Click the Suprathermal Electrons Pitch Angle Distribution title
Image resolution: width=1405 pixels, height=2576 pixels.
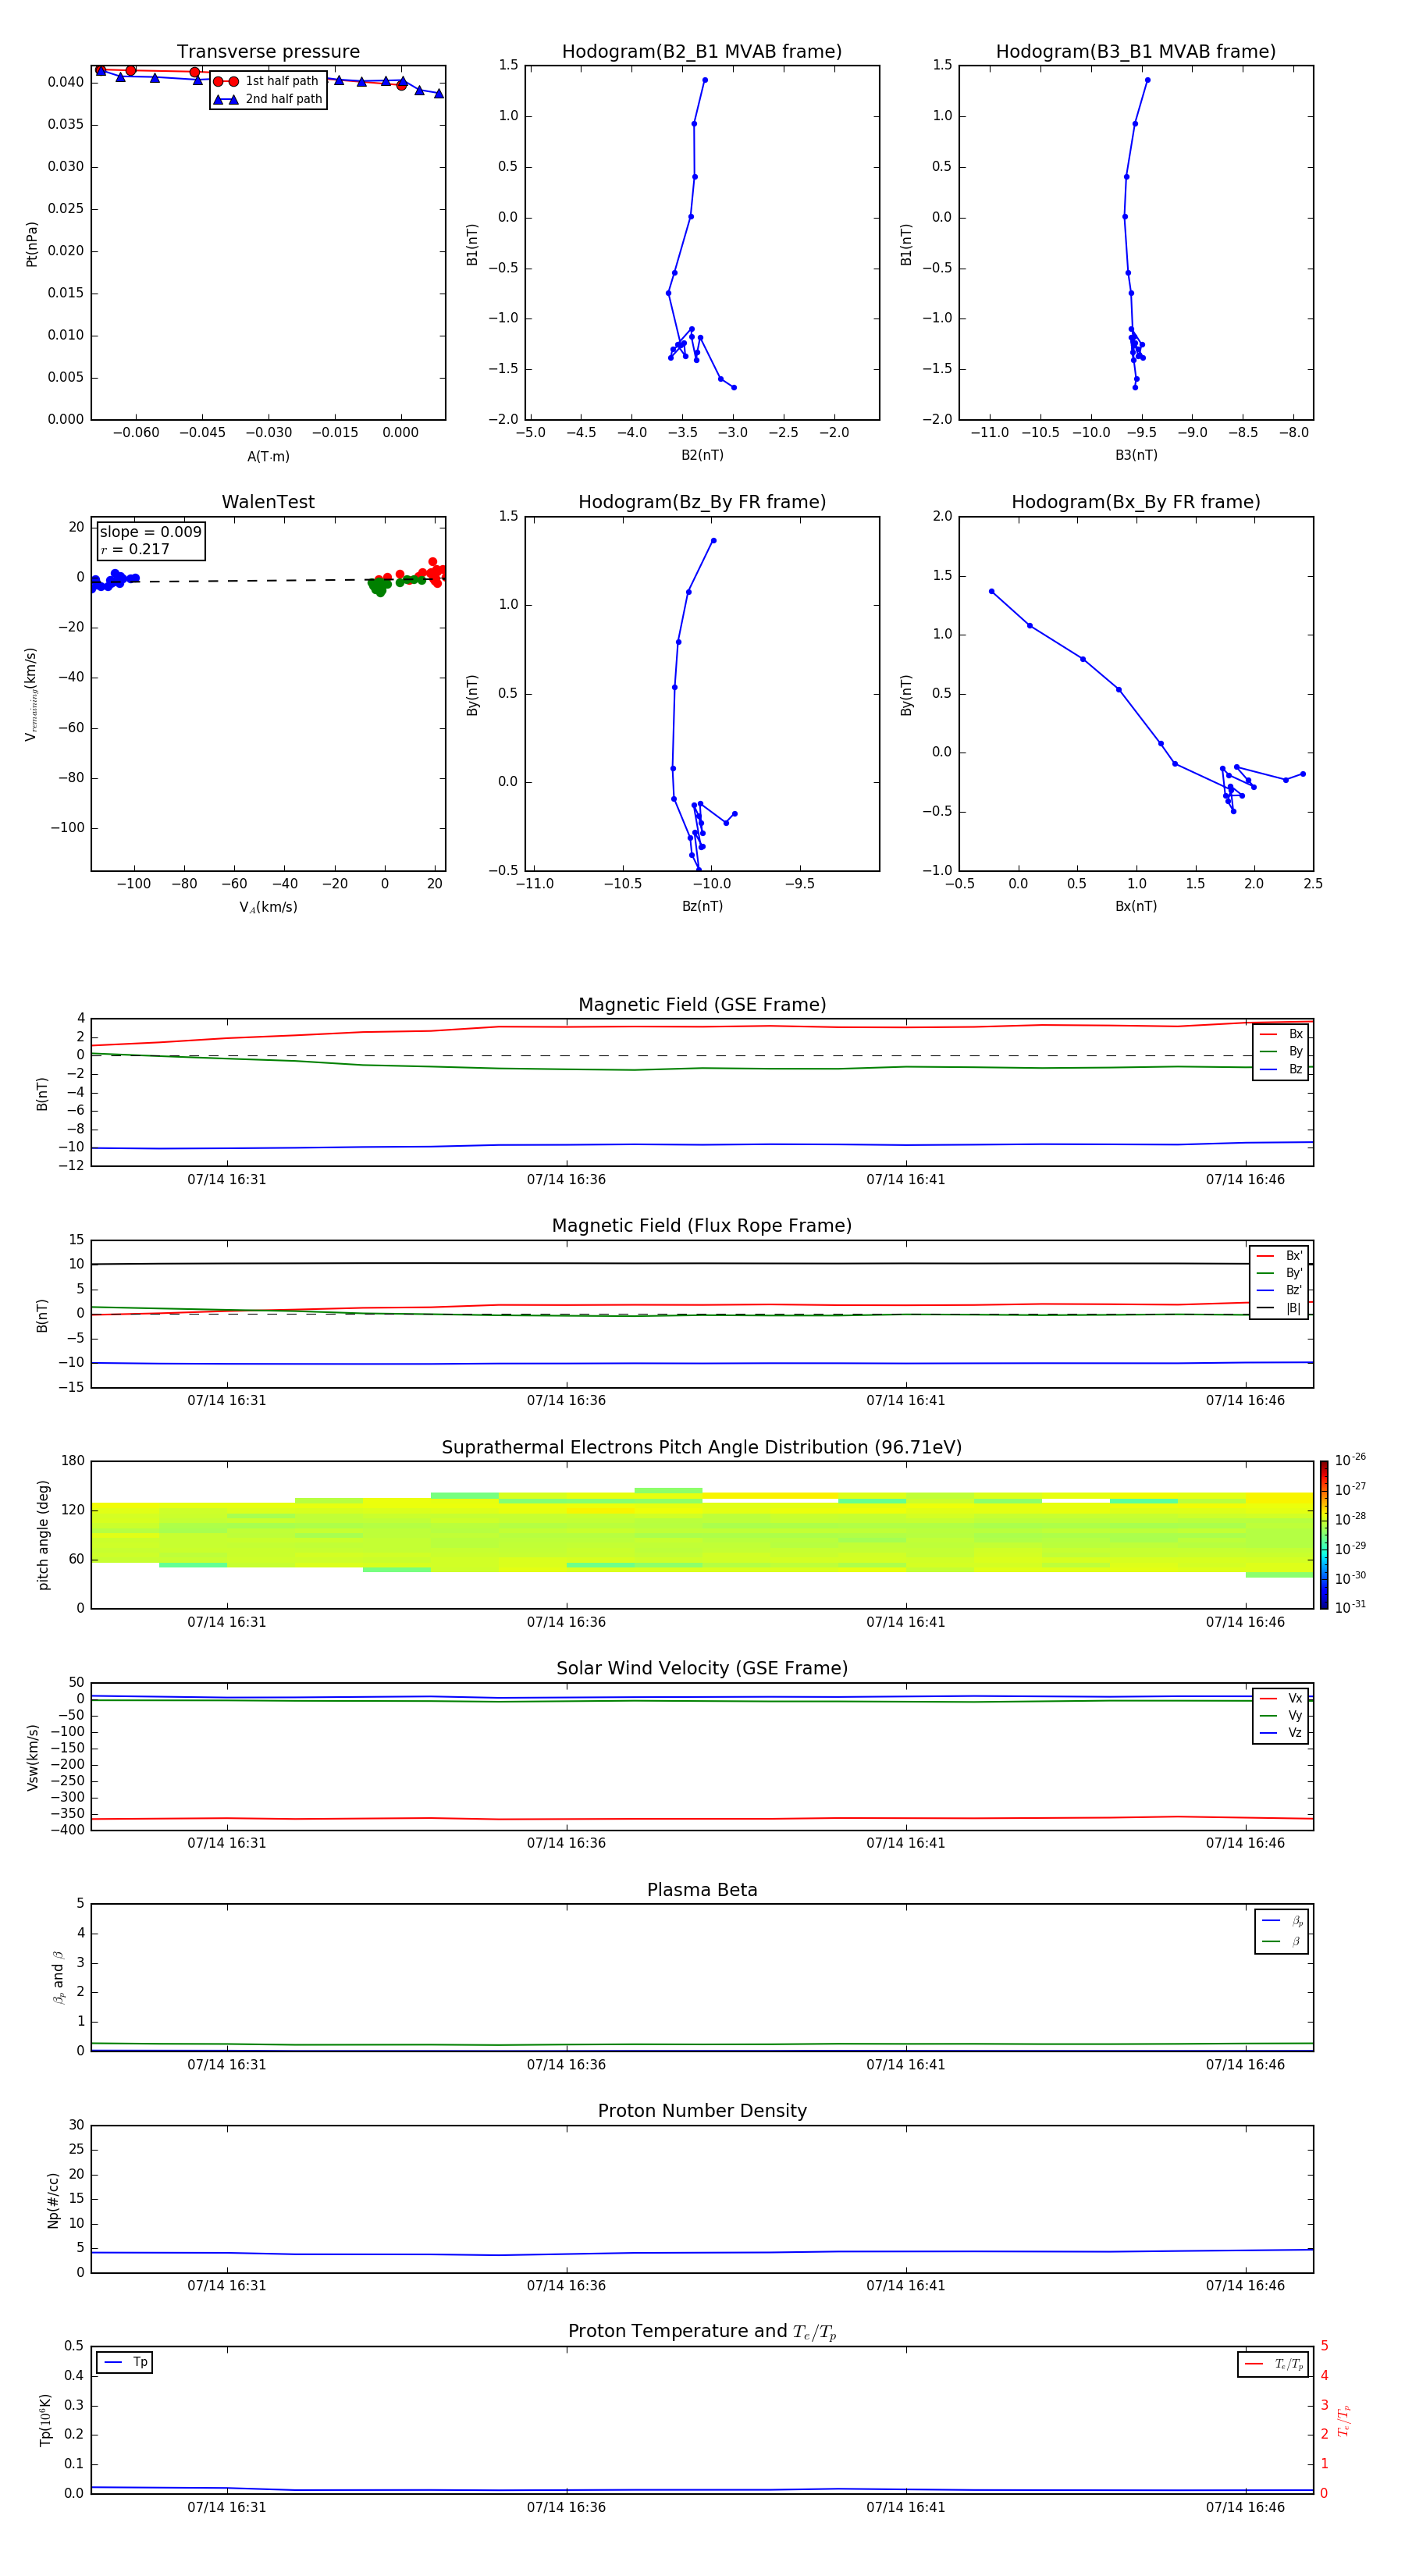click(702, 1448)
